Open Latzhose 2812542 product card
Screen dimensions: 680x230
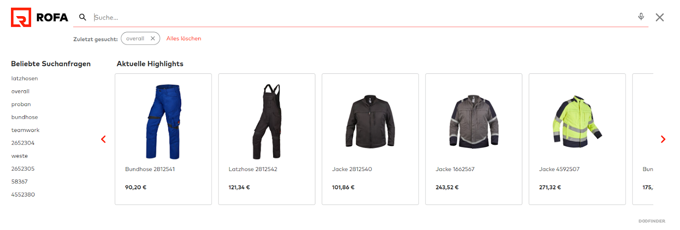coord(267,139)
